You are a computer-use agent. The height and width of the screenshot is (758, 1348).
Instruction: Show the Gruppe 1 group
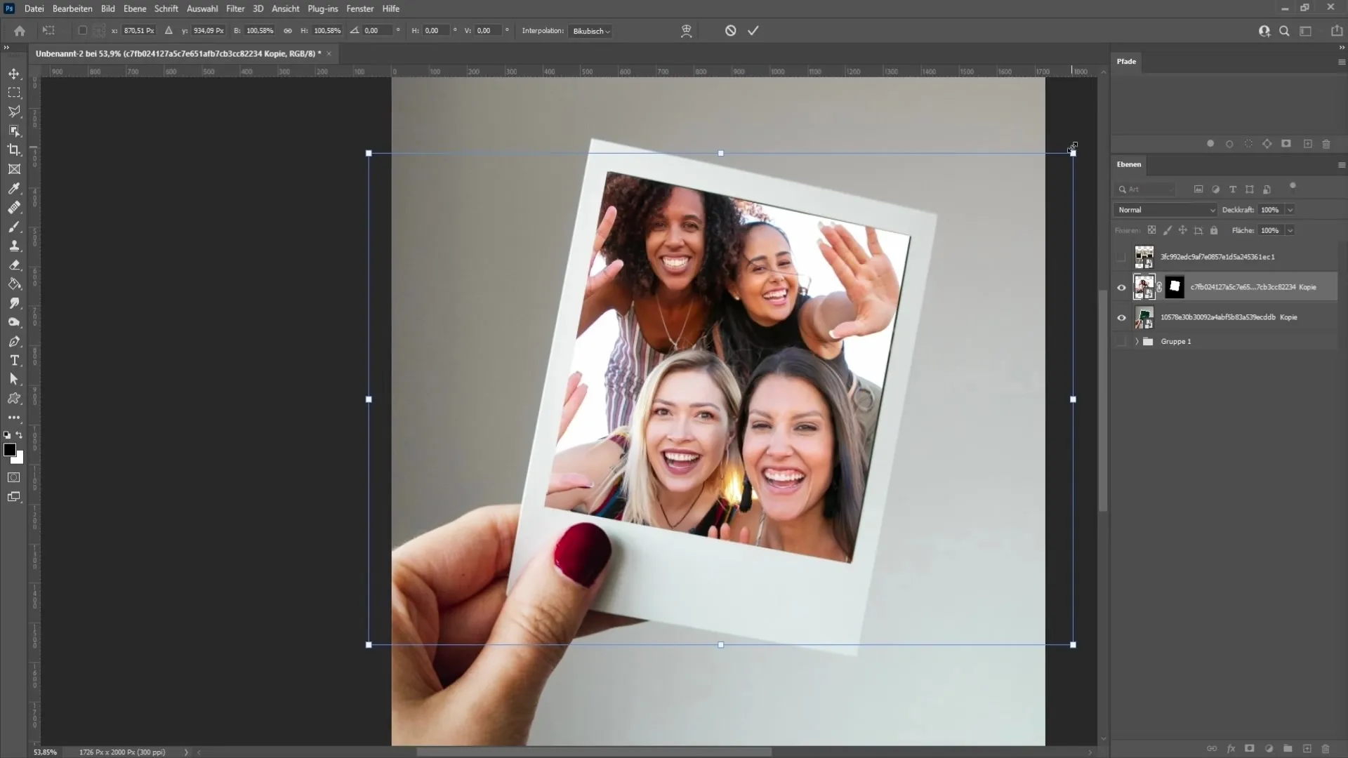(x=1121, y=342)
